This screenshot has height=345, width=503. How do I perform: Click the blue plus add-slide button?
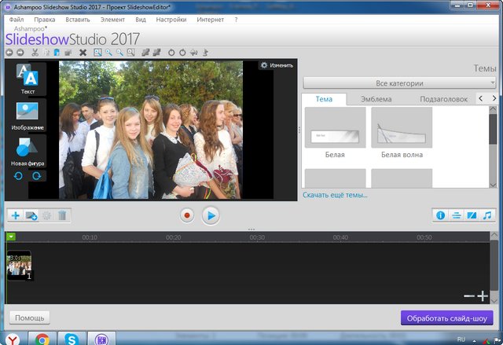[x=16, y=215]
